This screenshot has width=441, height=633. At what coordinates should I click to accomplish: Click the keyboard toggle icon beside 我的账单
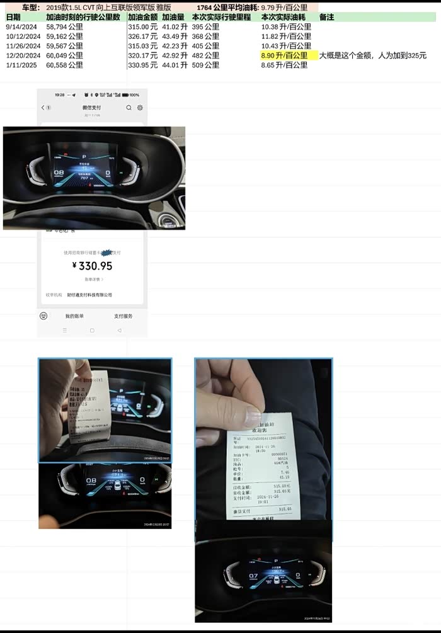pyautogui.click(x=43, y=316)
